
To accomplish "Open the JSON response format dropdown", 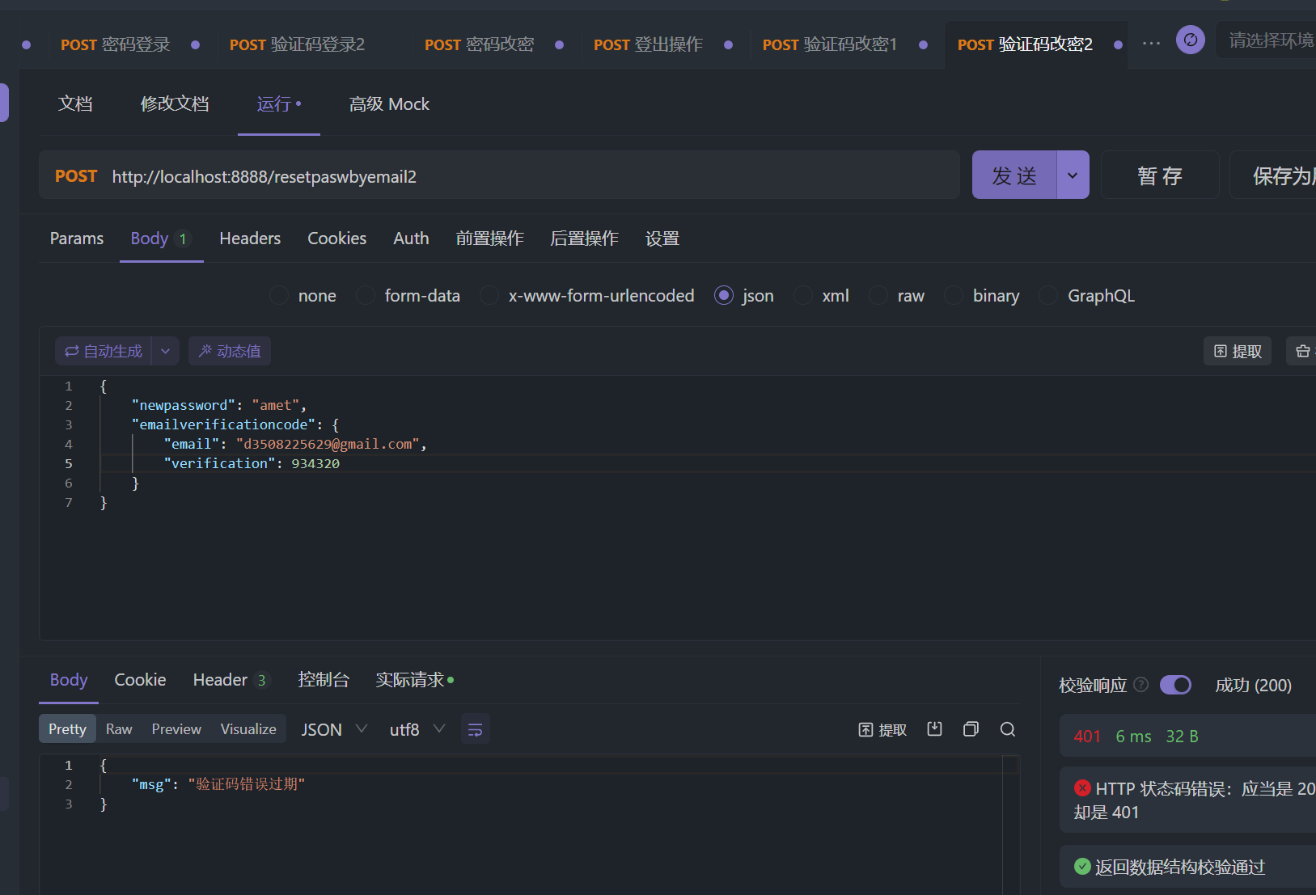I will (334, 729).
